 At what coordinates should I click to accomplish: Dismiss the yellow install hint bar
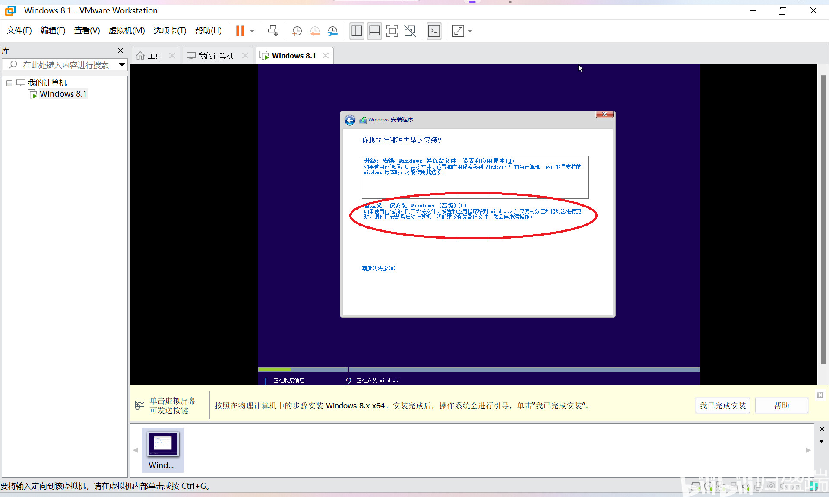click(x=820, y=395)
